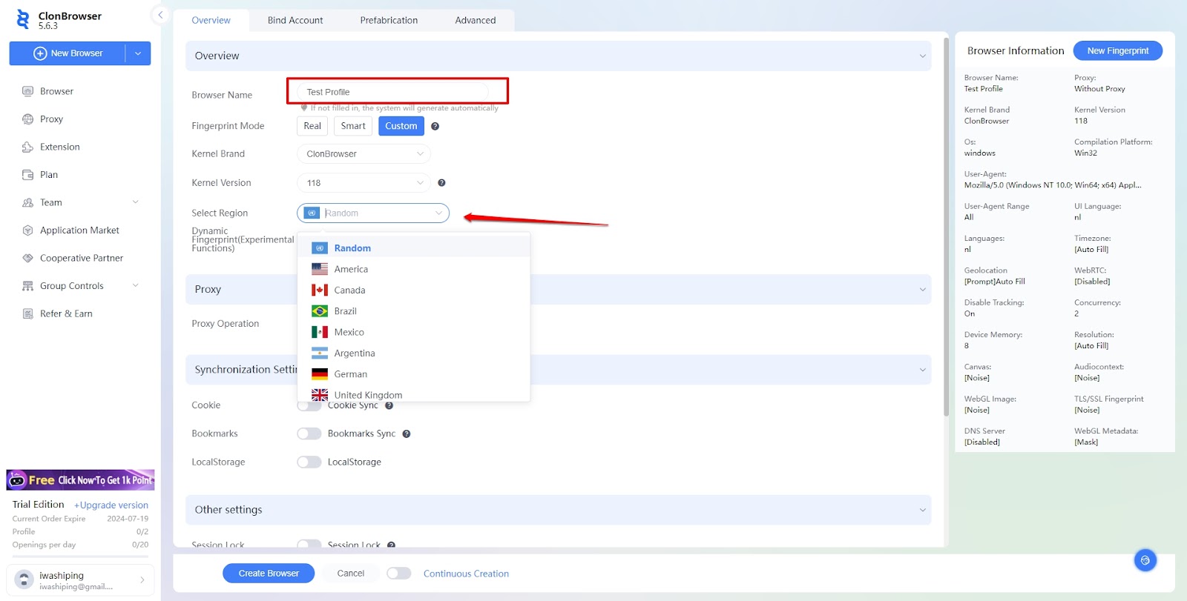The image size is (1187, 601).
Task: Click the Openings per day progress bar
Action: coord(80,556)
